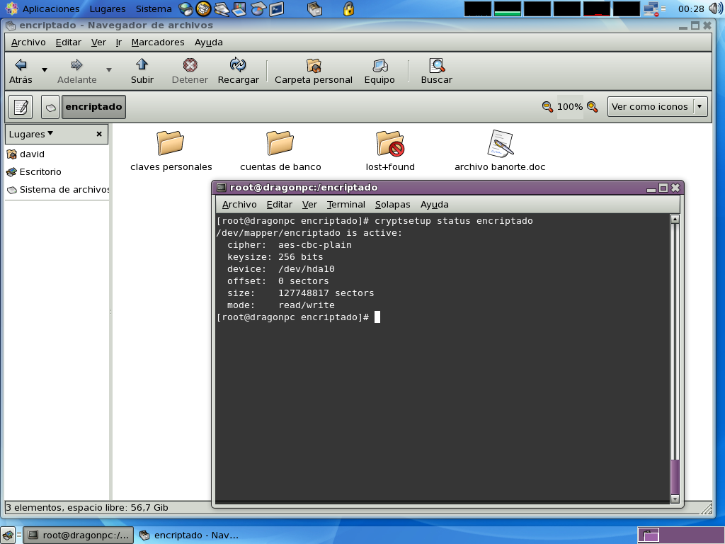Click the Subir up arrow icon
The image size is (725, 544).
coord(142,65)
